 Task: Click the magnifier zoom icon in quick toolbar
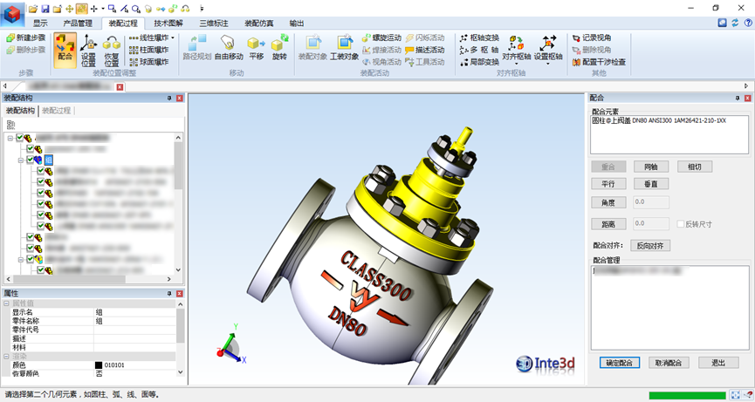[136, 9]
